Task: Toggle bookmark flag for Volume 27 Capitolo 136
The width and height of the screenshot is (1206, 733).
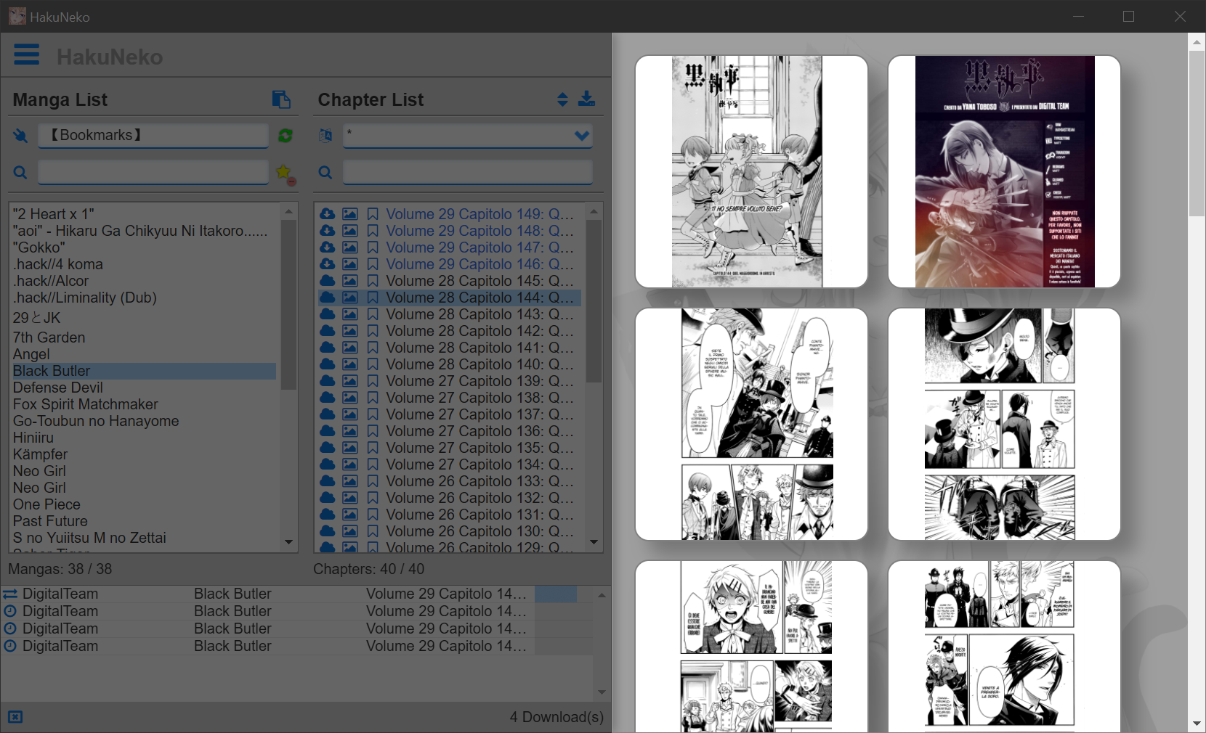Action: [373, 431]
